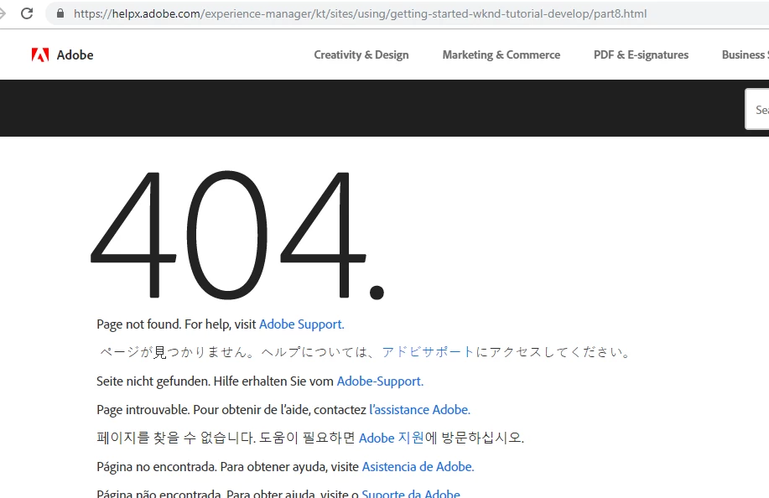Reload the page with the refresh icon
The width and height of the screenshot is (769, 498).
click(x=27, y=13)
